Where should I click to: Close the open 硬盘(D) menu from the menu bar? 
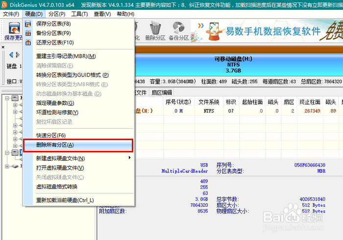point(34,14)
